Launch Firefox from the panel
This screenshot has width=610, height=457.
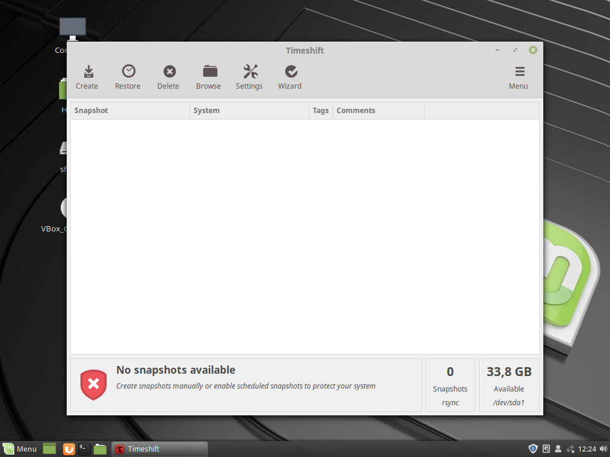coord(69,449)
